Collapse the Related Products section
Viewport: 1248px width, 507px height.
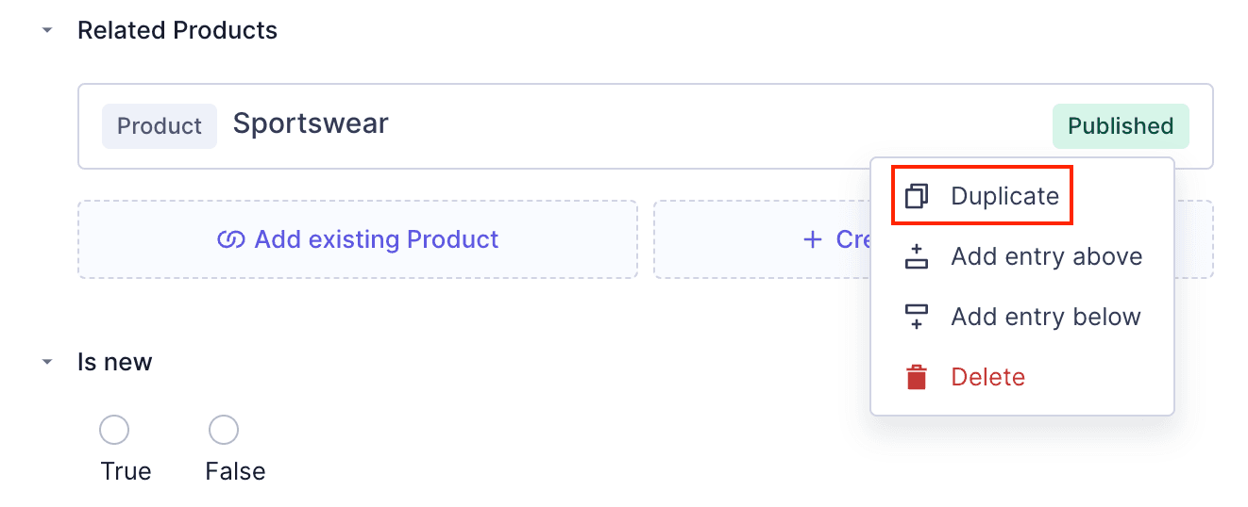(47, 30)
